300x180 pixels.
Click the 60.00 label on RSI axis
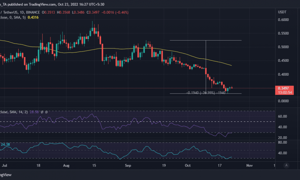tap(282, 116)
